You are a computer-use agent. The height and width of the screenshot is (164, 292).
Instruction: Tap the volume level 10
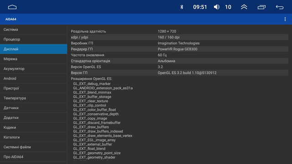pyautogui.click(x=228, y=7)
